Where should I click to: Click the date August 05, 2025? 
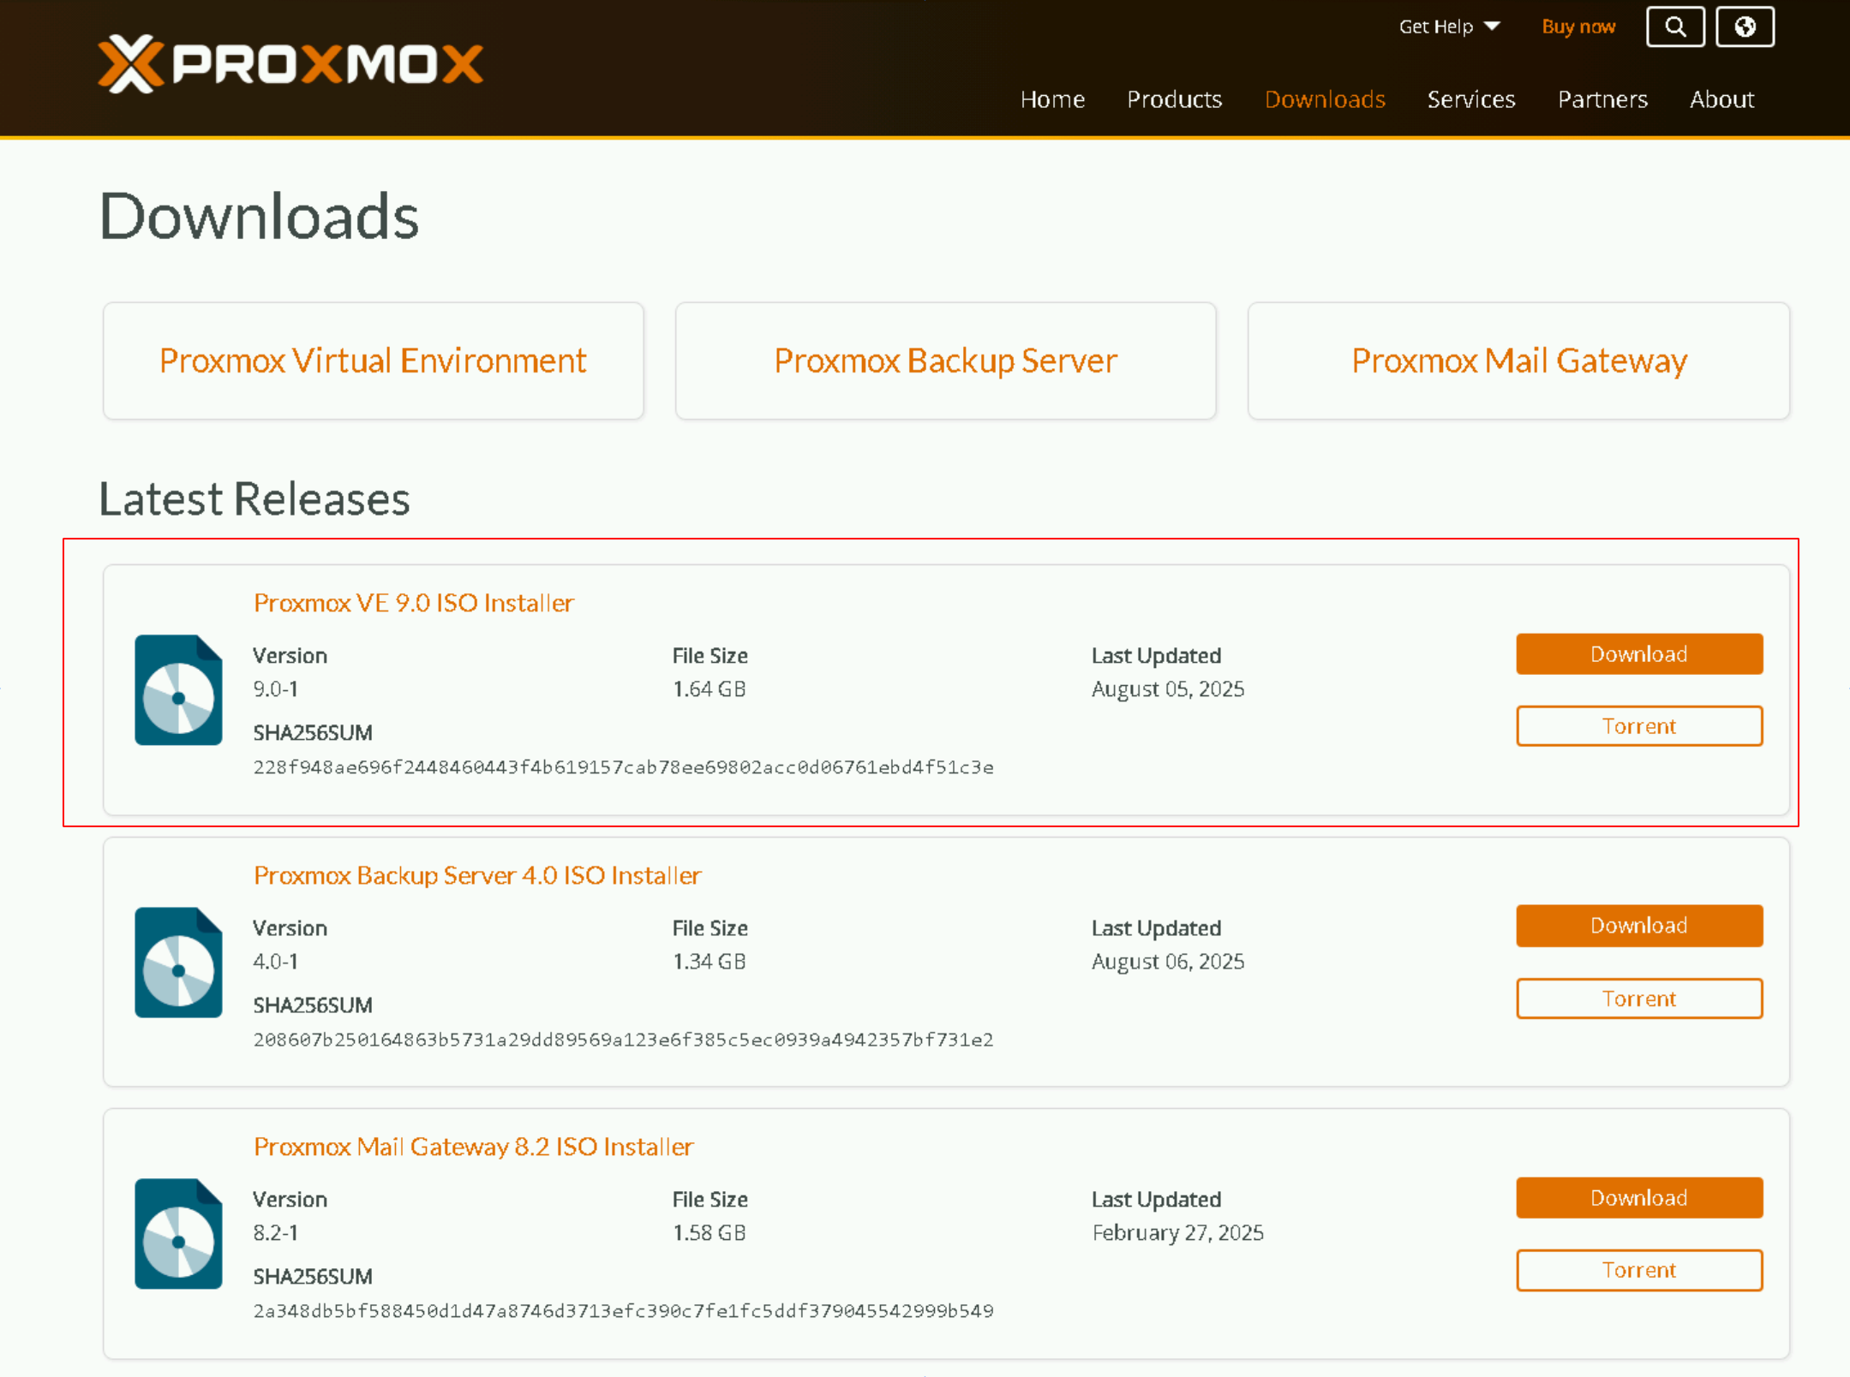click(1167, 689)
